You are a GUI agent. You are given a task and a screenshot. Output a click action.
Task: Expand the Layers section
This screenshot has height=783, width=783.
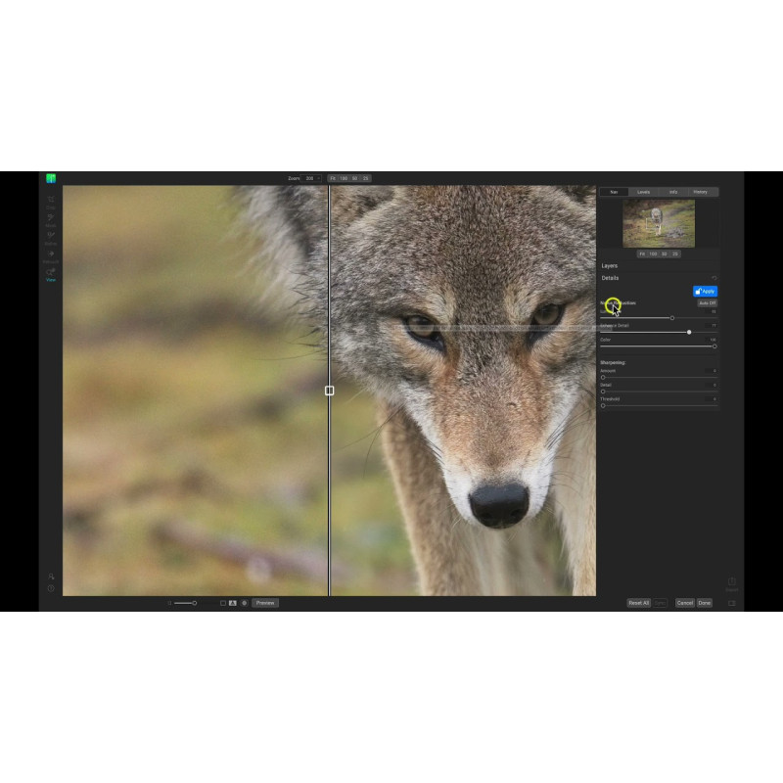[x=610, y=265]
